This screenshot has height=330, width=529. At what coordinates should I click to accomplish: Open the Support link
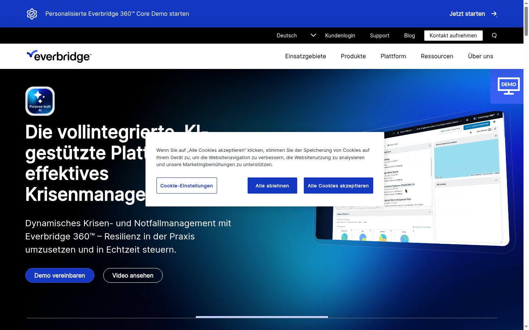tap(379, 36)
